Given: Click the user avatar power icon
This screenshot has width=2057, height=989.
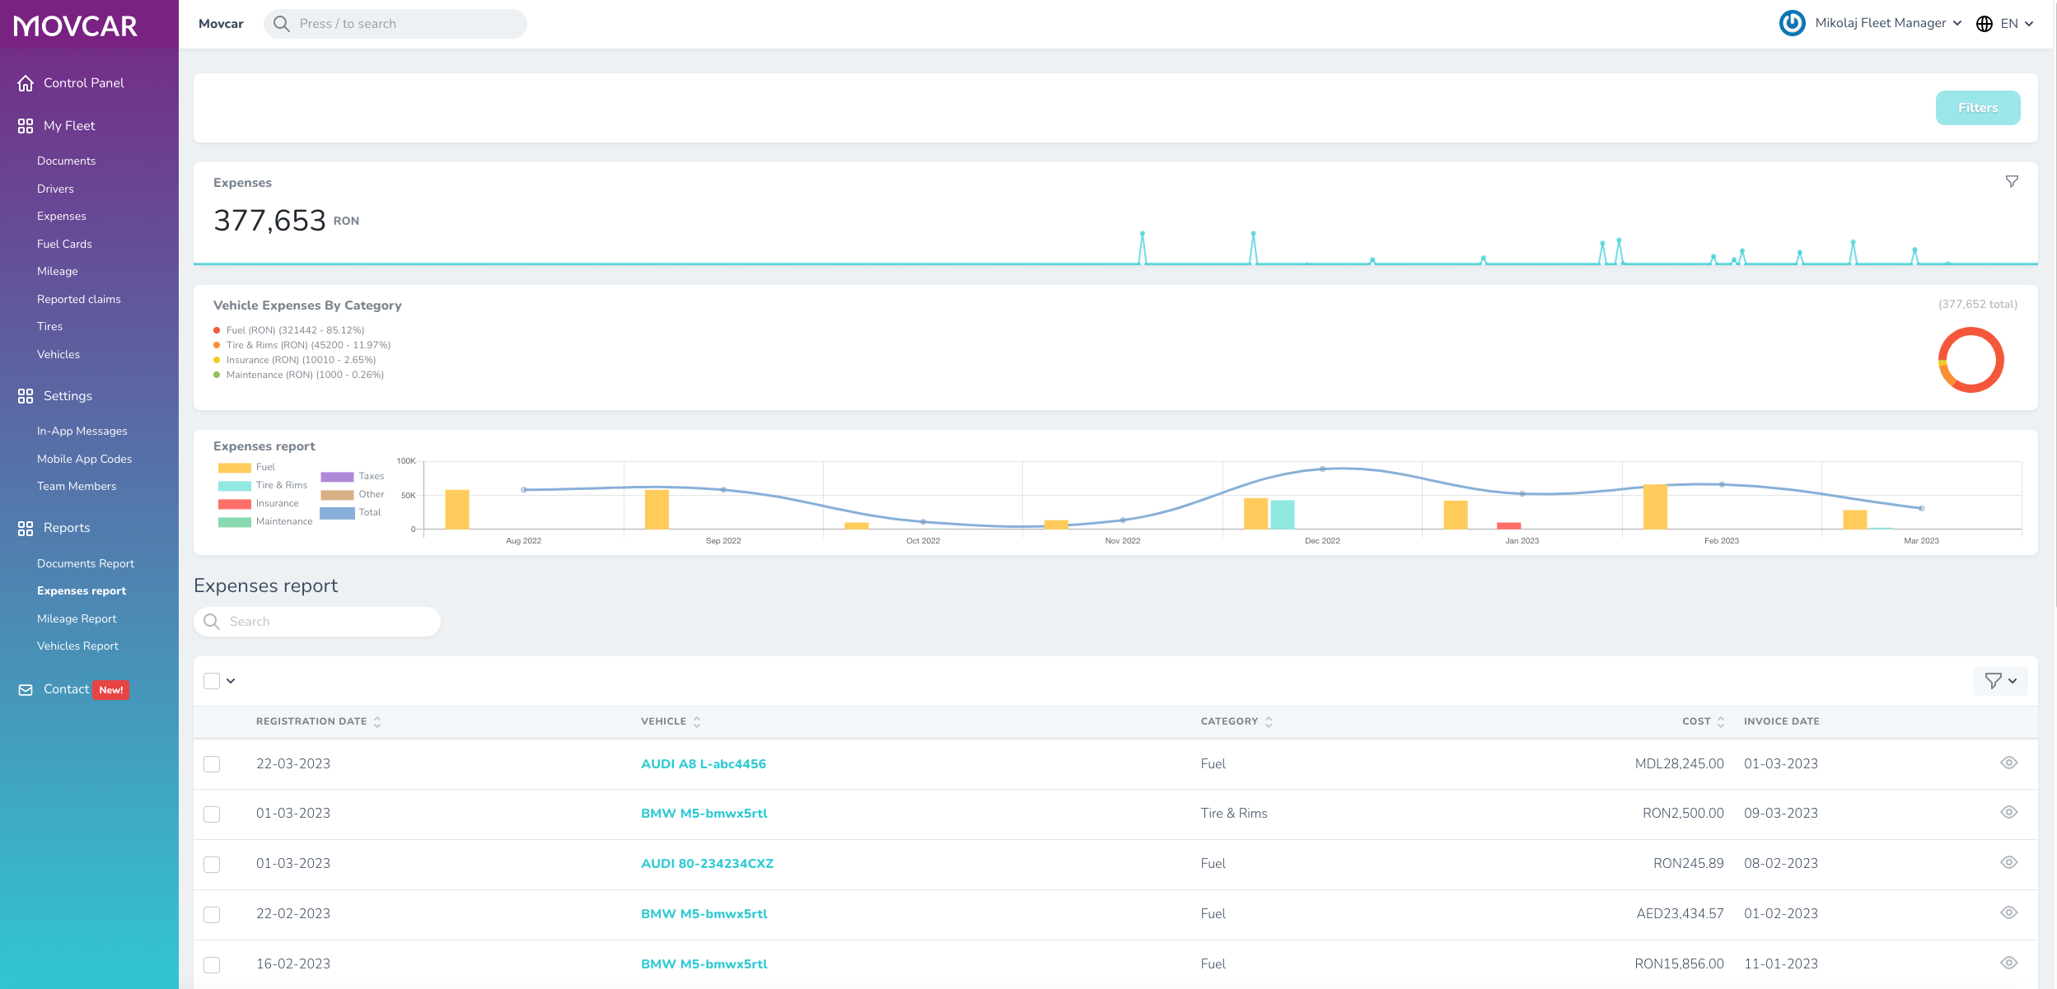Looking at the screenshot, I should [1793, 23].
